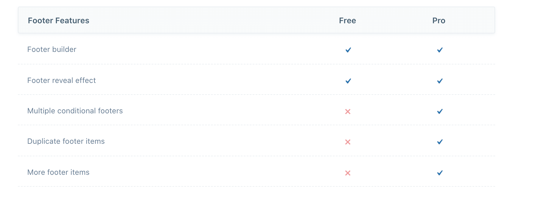Click the Pro checkmark for Footer builder
Screen dimensions: 538x207
(440, 50)
